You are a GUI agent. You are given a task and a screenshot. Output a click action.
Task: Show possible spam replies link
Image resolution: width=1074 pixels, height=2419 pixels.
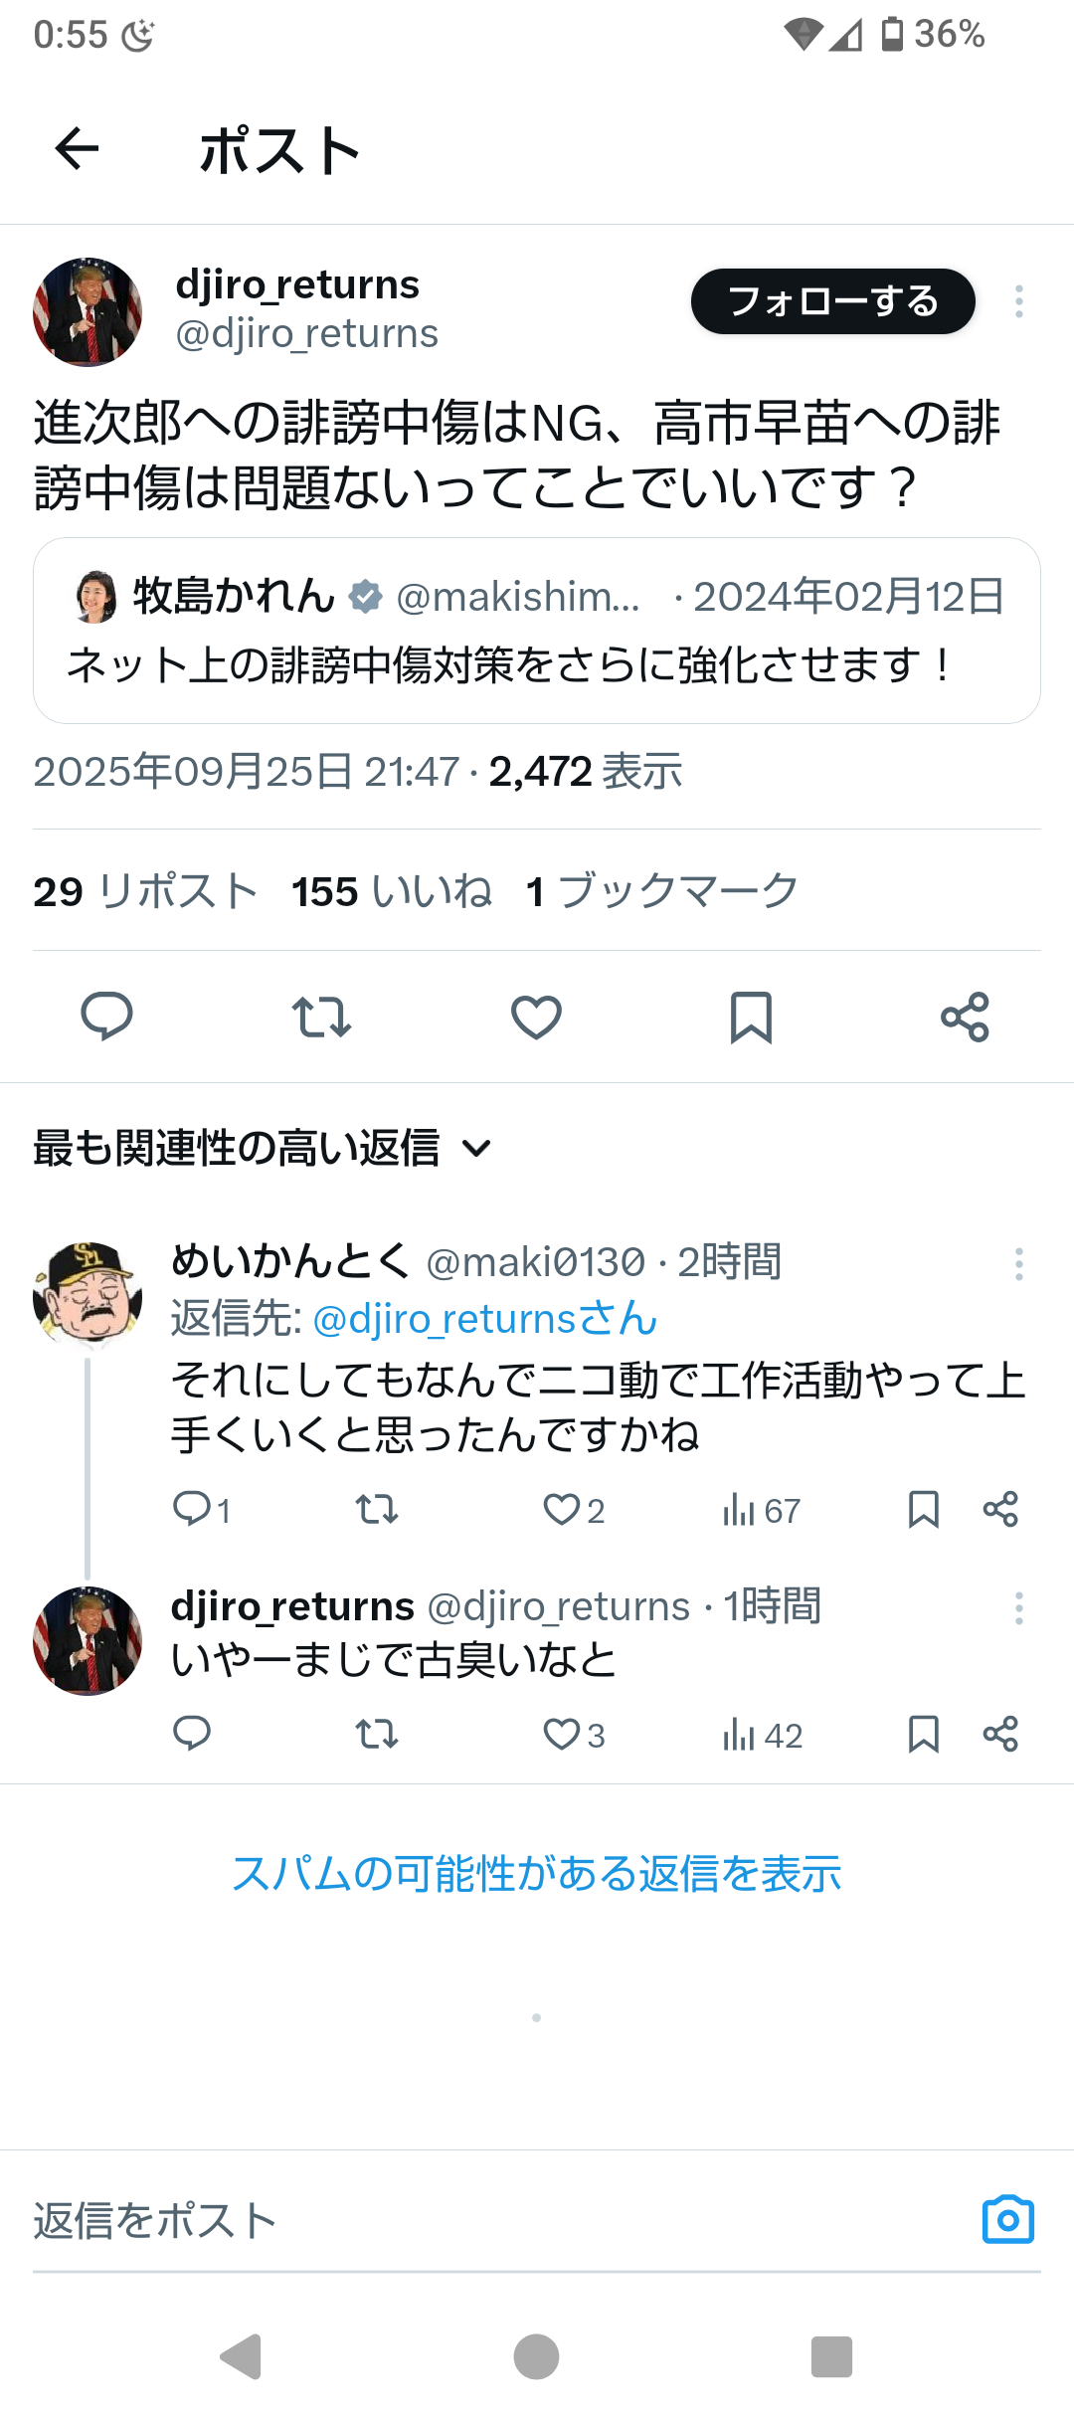point(536,1874)
